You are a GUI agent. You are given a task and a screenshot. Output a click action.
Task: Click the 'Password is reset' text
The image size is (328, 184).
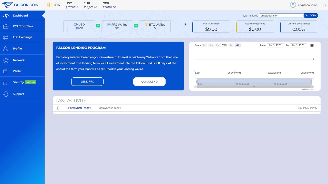(x=109, y=108)
